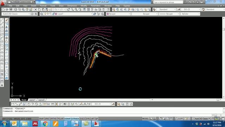This screenshot has width=225, height=127.
Task: Click the Plot printer icon in standard toolbar
Action: (15, 10)
